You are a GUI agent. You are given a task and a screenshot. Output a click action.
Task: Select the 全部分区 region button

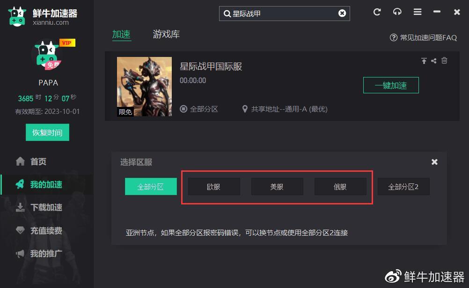click(x=151, y=187)
